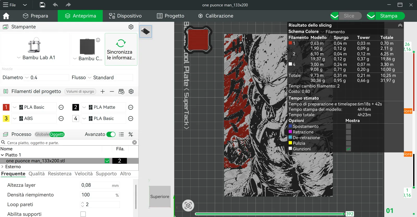The height and width of the screenshot is (217, 417).
Task: Reset the 3D camera view
Action: [188, 206]
